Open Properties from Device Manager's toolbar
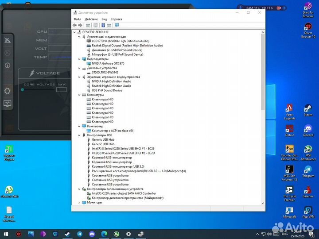This screenshot has width=319, height=239. (95, 25)
